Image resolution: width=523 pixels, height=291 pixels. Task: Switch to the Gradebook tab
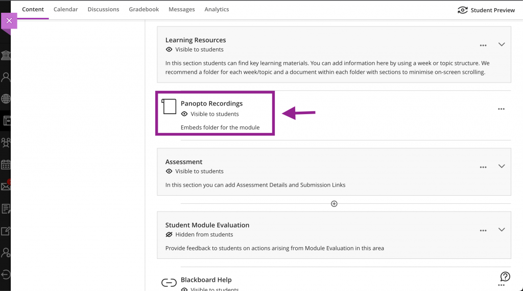pyautogui.click(x=144, y=9)
